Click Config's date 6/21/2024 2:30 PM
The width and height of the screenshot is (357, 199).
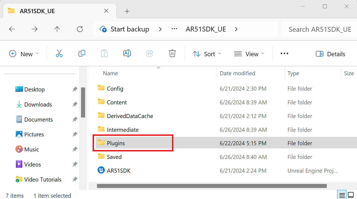click(243, 88)
